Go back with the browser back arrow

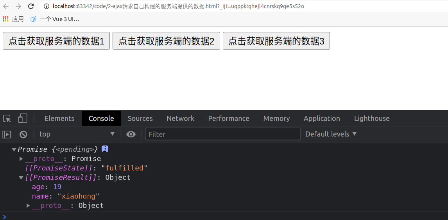6,6
